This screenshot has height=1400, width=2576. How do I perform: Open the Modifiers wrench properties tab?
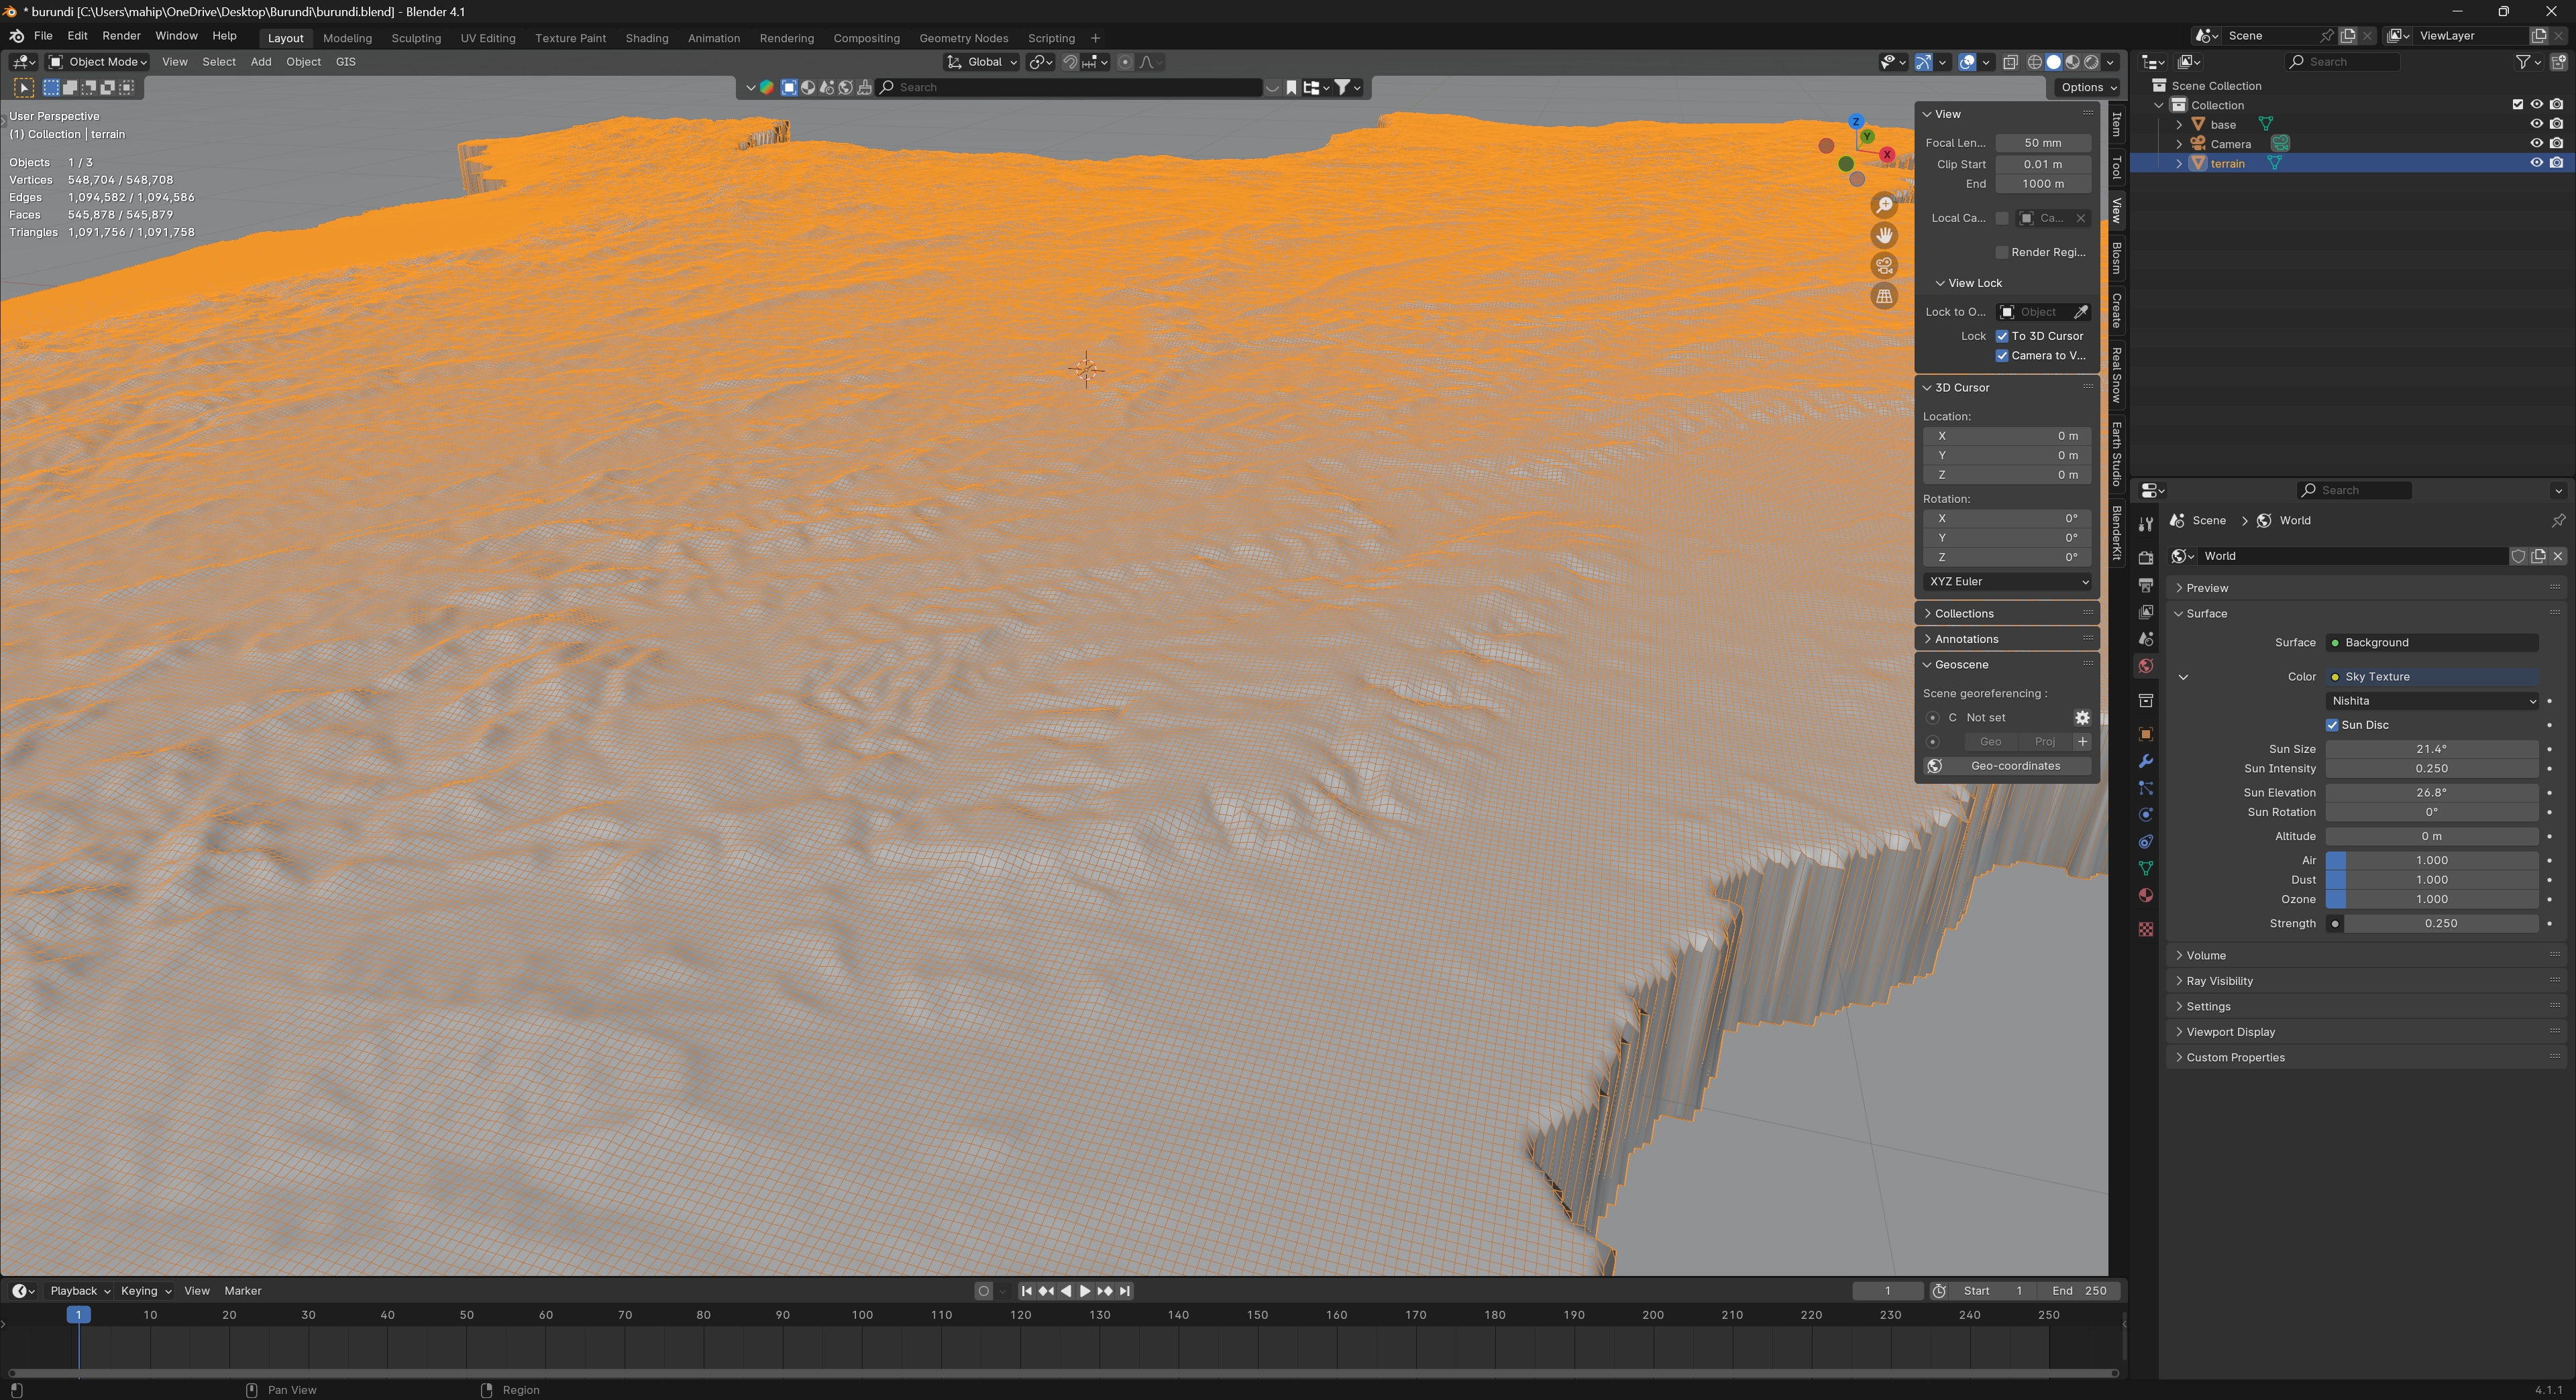(x=2145, y=762)
